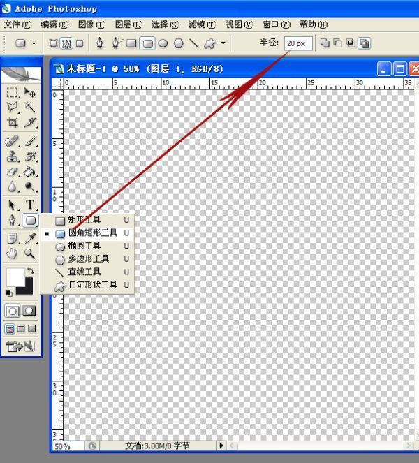Enable Fill Pixels mode in options bar

(x=80, y=44)
